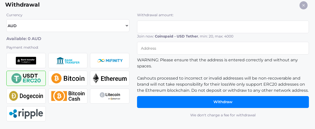Select MiFinity as payment method
Viewport: 315px width, 129px height.
tap(110, 61)
